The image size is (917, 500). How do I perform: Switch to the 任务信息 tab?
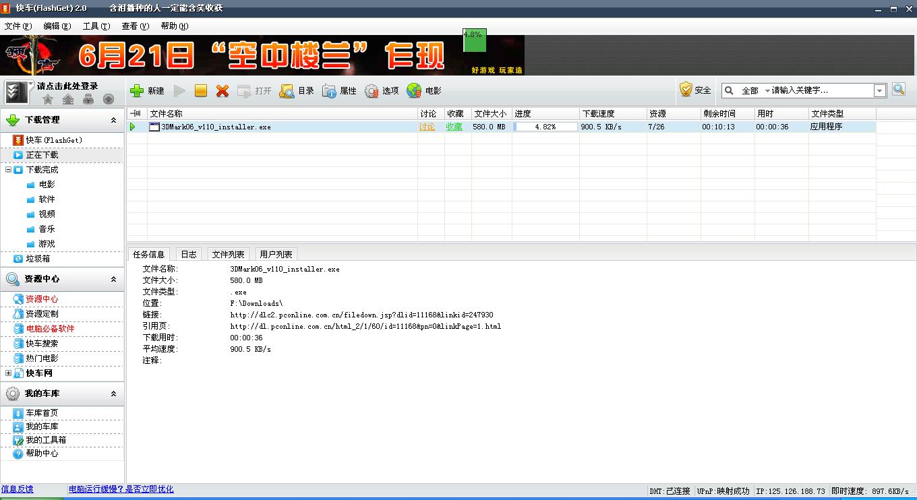click(148, 254)
